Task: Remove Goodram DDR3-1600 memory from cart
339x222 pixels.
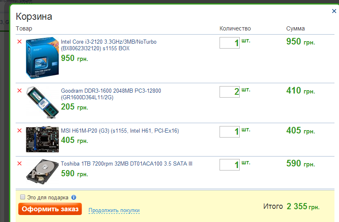Action: [x=19, y=91]
